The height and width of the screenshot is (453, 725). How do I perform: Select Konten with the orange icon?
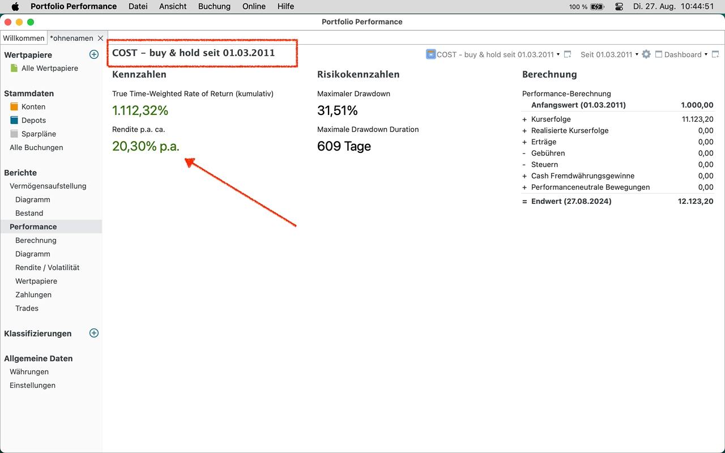coord(33,106)
